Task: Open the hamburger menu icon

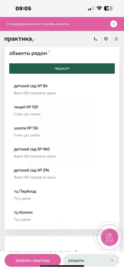Action: pos(116,39)
